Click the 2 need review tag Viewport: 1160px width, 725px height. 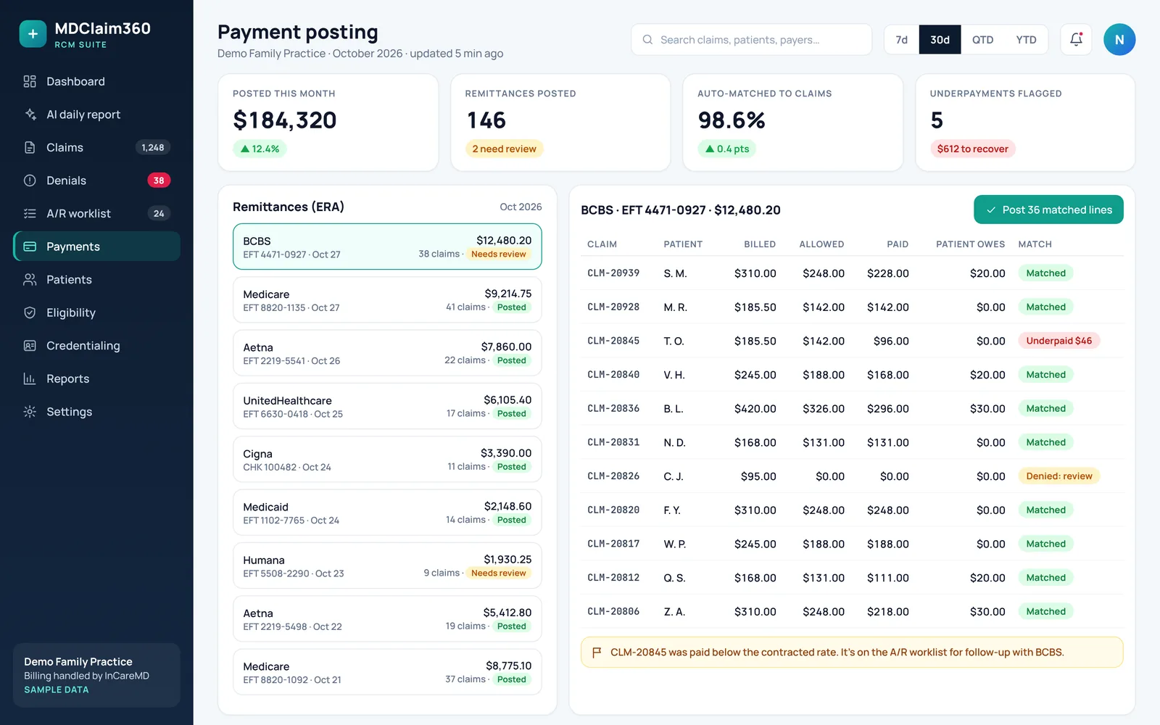pos(504,149)
